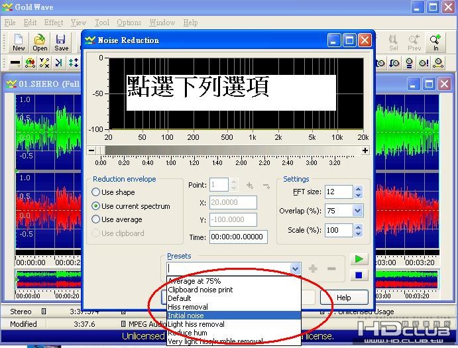
Task: Click the add preset plus icon
Action: (x=313, y=269)
